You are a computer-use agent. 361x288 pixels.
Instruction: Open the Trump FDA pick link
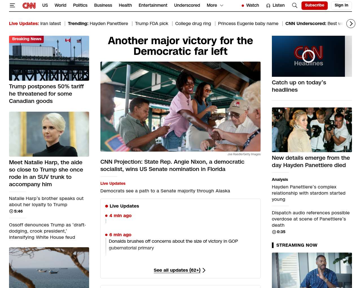151,24
